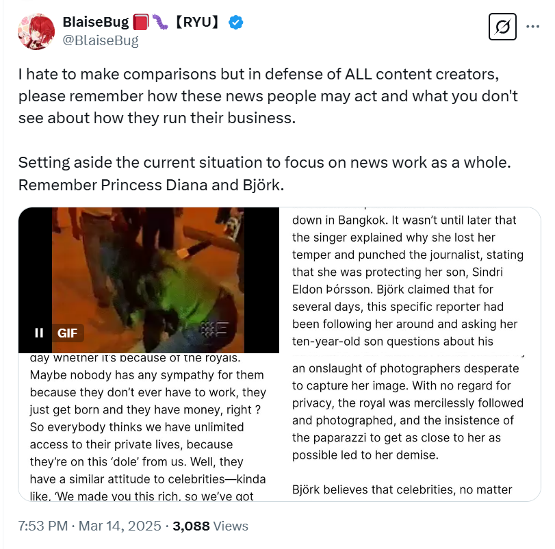Open the paparazzi onslaught text image
This screenshot has width=555, height=549.
click(x=410, y=427)
